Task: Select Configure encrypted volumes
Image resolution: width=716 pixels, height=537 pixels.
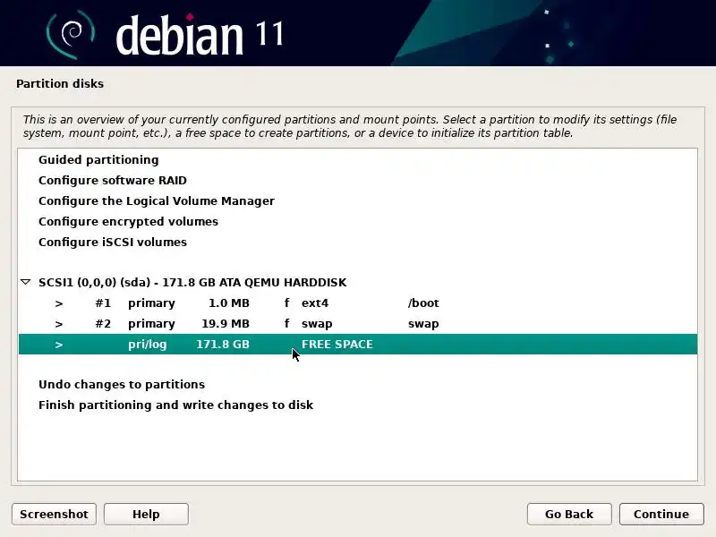Action: point(128,221)
